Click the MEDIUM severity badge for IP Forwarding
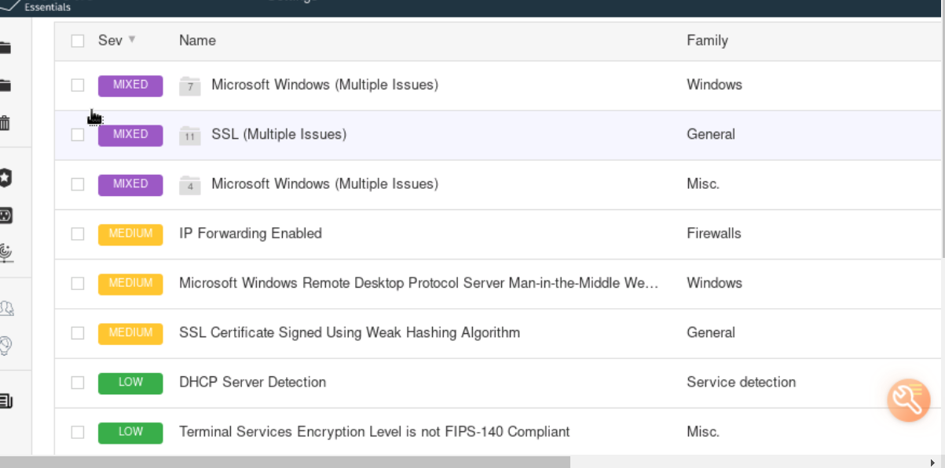Screen dimensions: 945x468 point(130,234)
